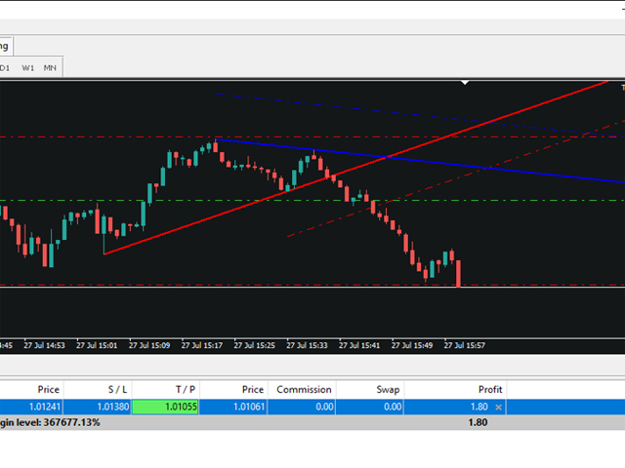Screen dimensions: 625x468
Task: Click the S / L column header
Action: [98, 389]
